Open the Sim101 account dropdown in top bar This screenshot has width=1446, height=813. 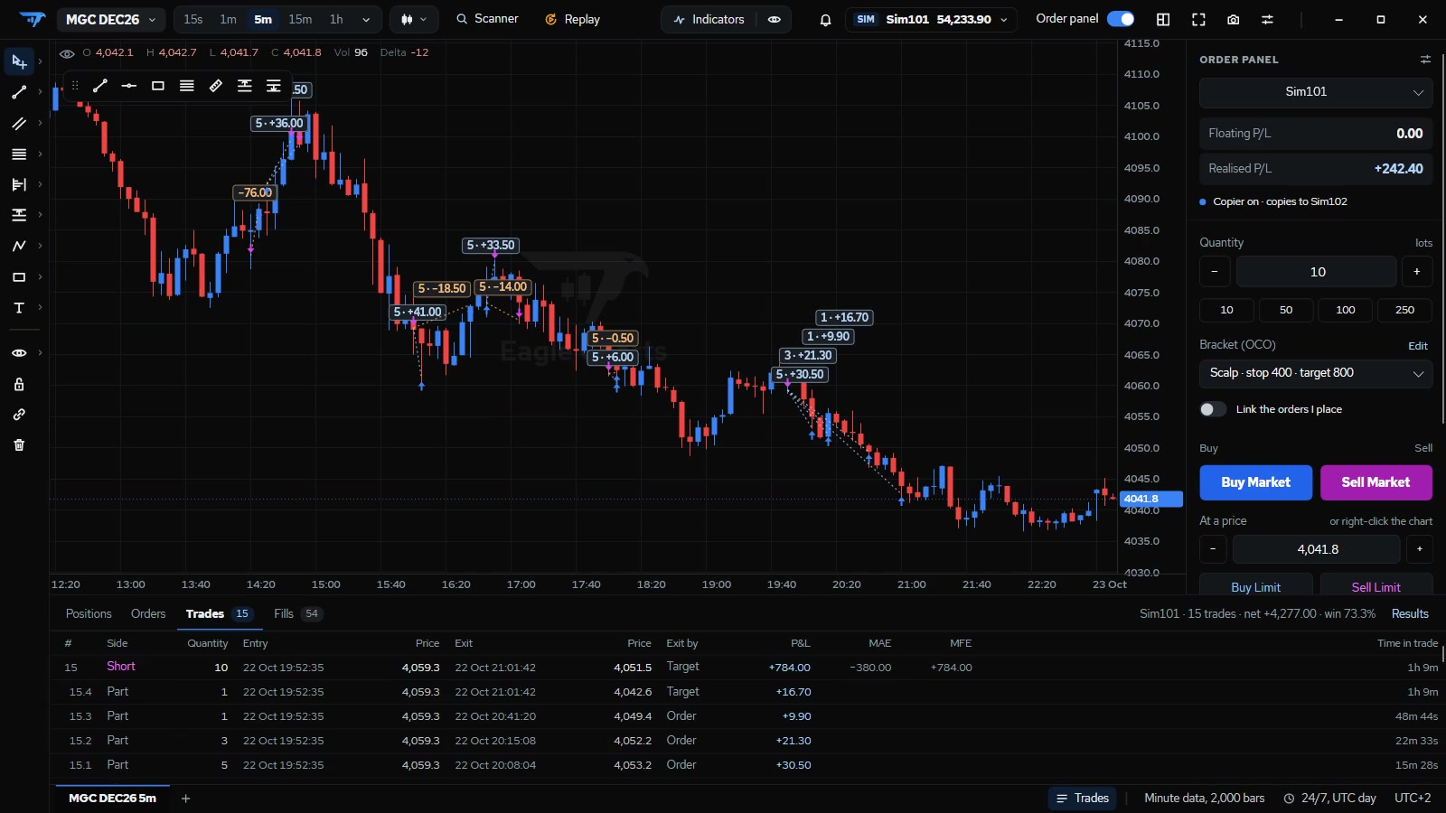[932, 19]
